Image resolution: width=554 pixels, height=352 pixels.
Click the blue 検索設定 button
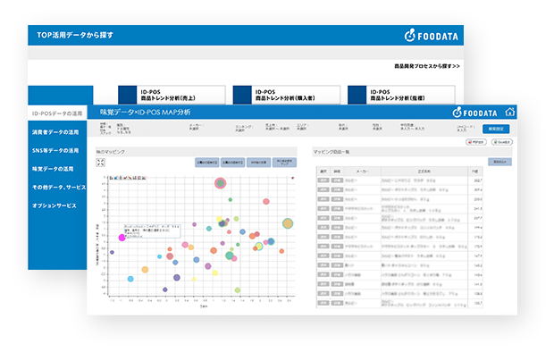coord(496,129)
